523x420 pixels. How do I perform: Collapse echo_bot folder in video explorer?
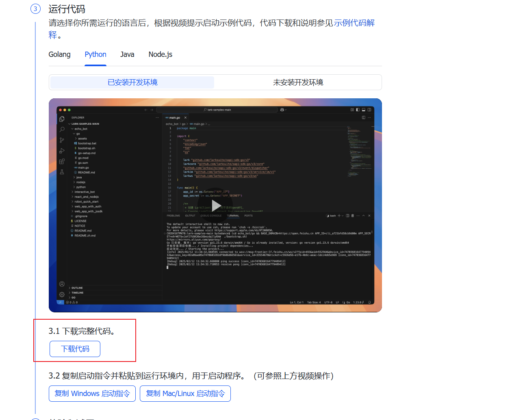click(x=80, y=129)
